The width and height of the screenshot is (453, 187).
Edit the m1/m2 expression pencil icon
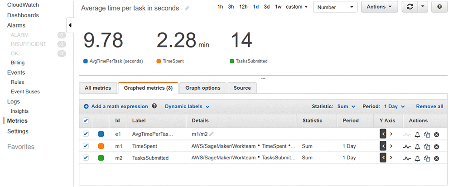212,134
